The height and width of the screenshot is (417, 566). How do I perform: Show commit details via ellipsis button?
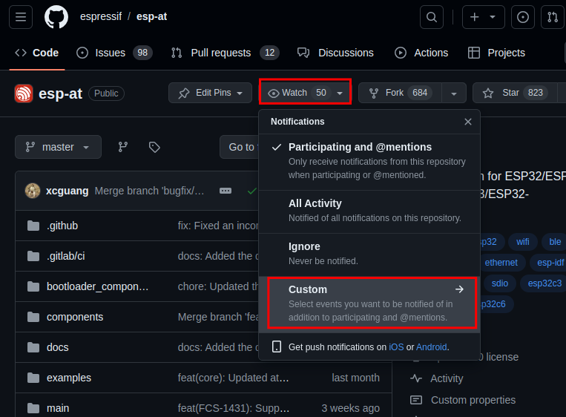[226, 191]
